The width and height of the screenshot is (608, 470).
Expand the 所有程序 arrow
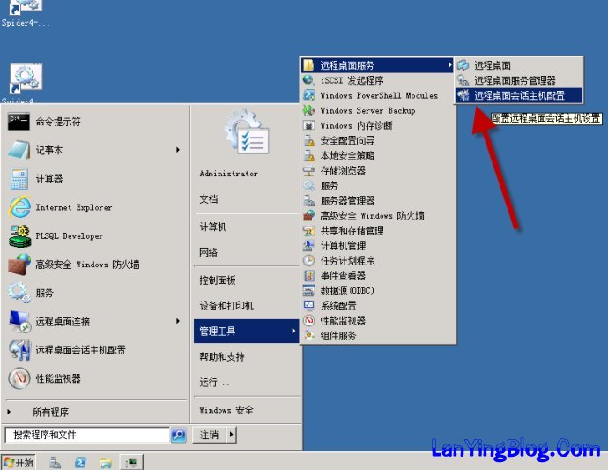pos(9,412)
